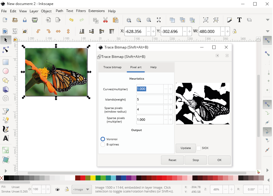Select the Node editing tool
The height and width of the screenshot is (196, 273).
[x=6, y=50]
